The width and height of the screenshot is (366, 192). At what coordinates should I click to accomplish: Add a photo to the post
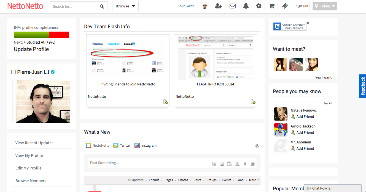[x=214, y=164]
